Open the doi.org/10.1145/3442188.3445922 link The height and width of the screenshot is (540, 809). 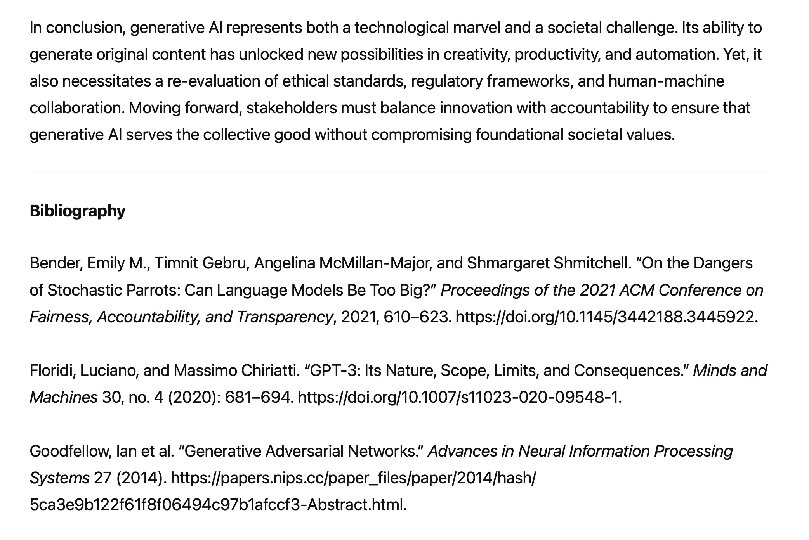pos(606,317)
